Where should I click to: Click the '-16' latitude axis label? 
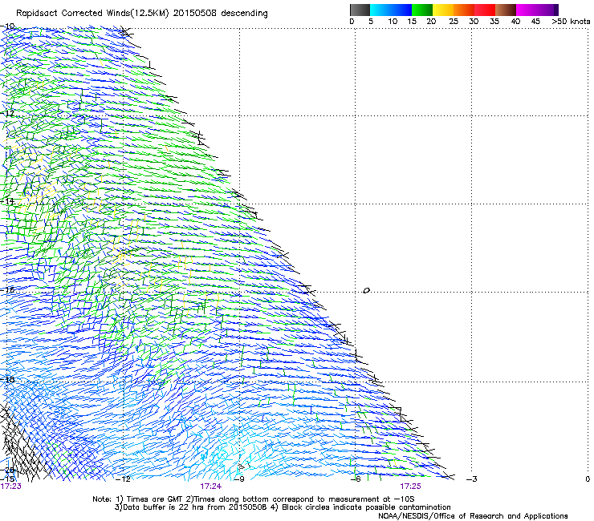(x=7, y=290)
